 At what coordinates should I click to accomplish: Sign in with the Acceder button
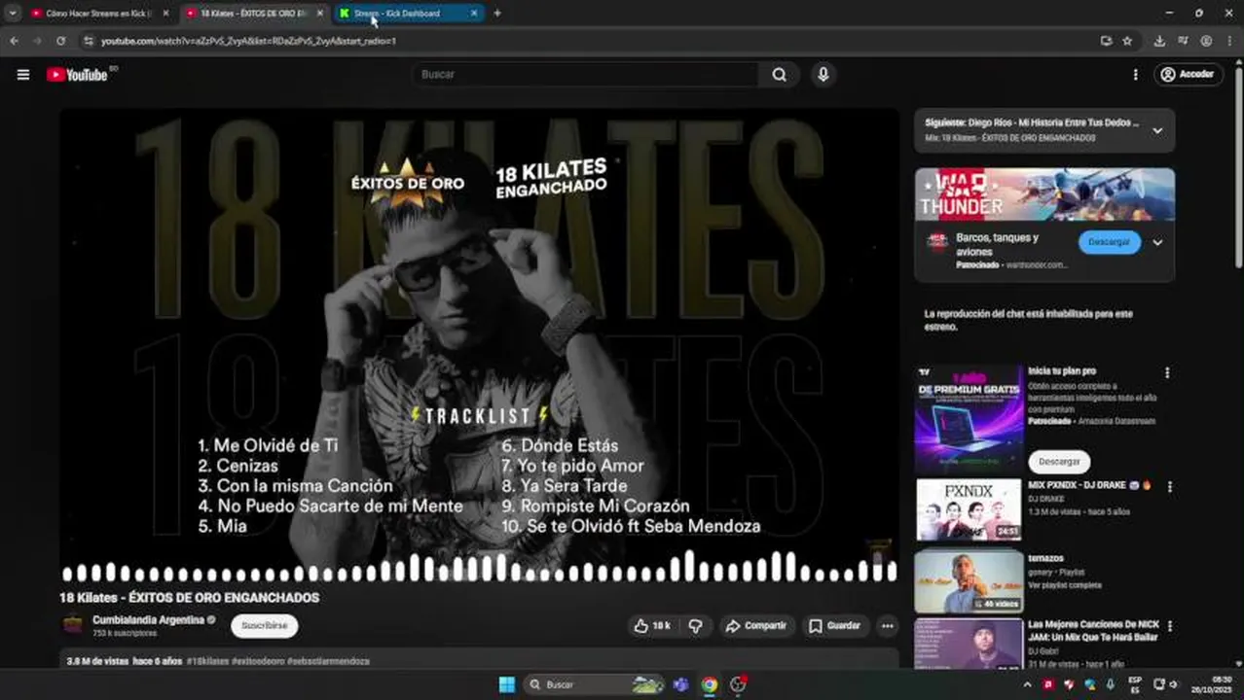[1188, 74]
